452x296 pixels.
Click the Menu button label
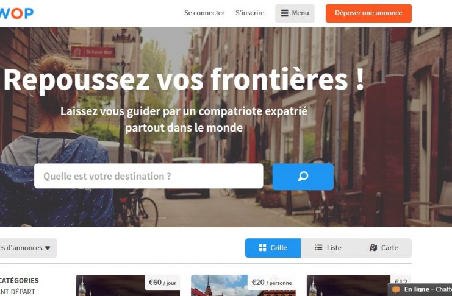[300, 13]
